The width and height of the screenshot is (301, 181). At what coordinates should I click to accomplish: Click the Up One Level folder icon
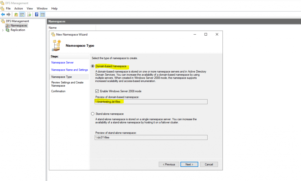click(x=16, y=14)
